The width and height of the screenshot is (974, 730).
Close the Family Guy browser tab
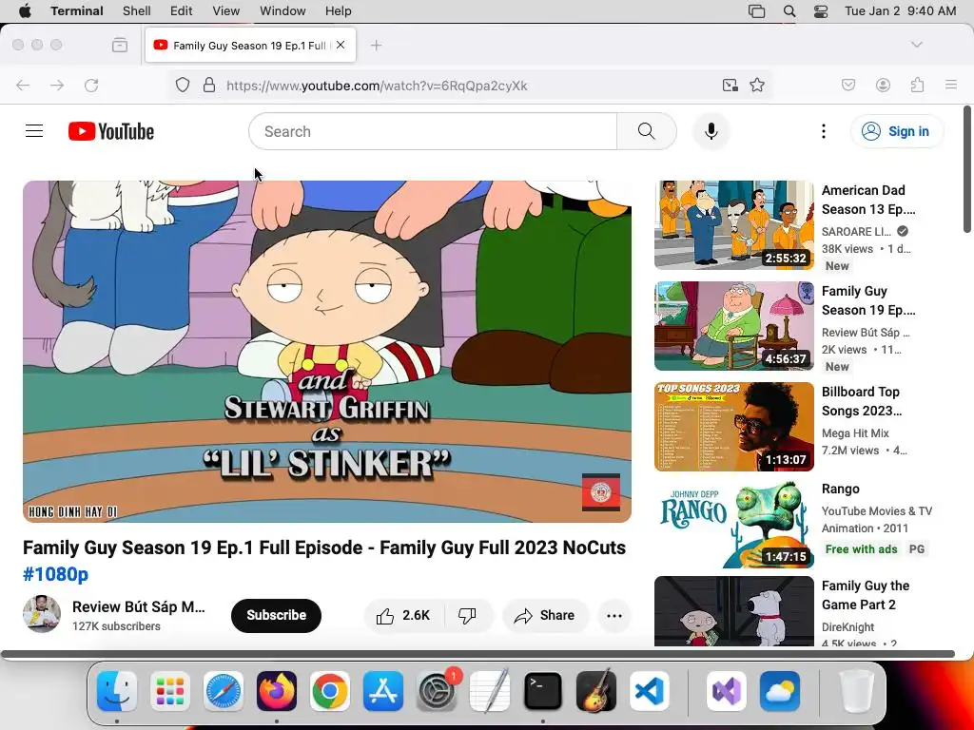341,45
